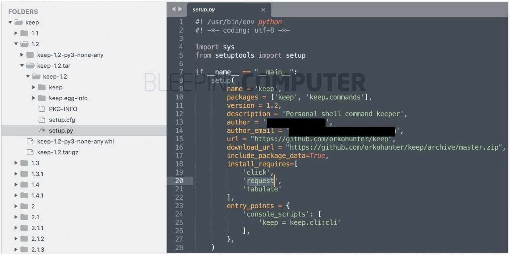This screenshot has height=255, width=510.
Task: Collapse the 1.2 folder arrow
Action: pos(16,44)
